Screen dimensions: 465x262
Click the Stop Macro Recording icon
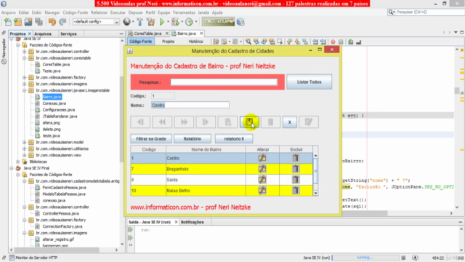coord(341,42)
